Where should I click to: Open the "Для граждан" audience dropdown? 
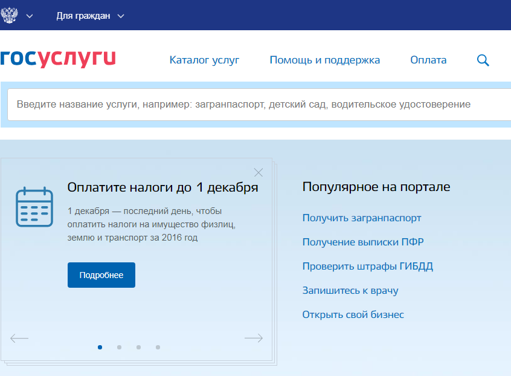pos(90,16)
